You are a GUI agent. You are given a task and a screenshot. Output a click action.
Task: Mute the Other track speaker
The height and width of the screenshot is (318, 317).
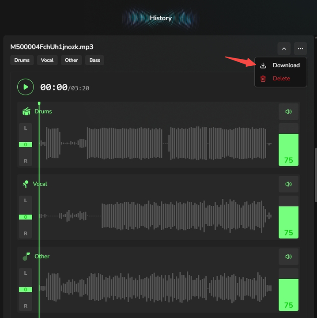click(x=288, y=257)
